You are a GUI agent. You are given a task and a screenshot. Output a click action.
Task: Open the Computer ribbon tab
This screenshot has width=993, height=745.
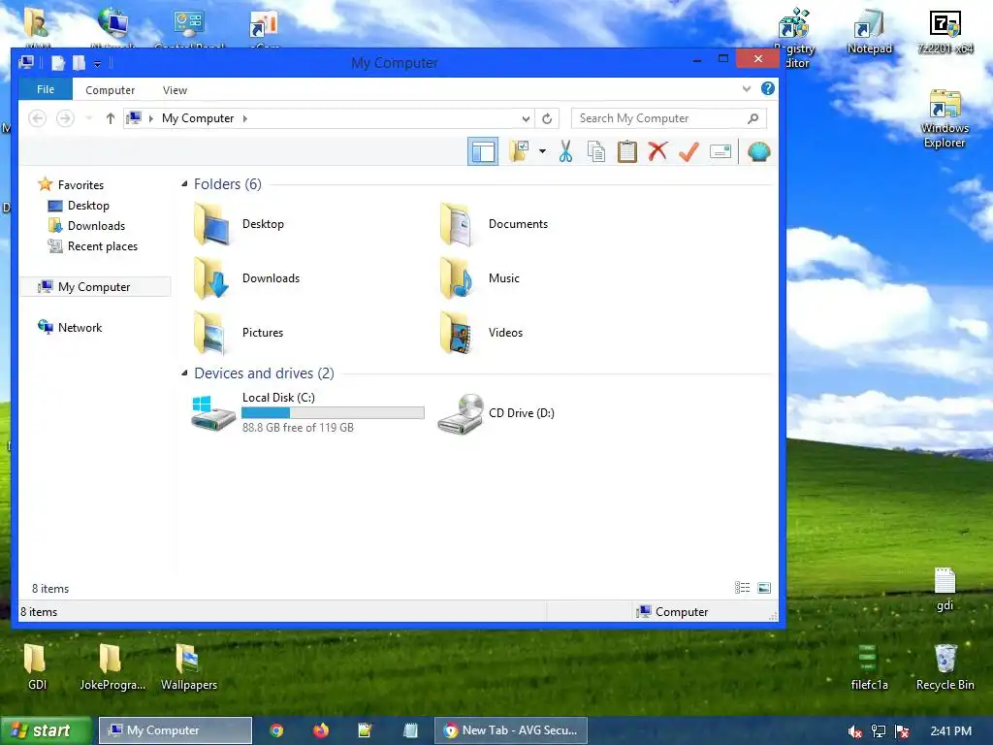pyautogui.click(x=111, y=90)
